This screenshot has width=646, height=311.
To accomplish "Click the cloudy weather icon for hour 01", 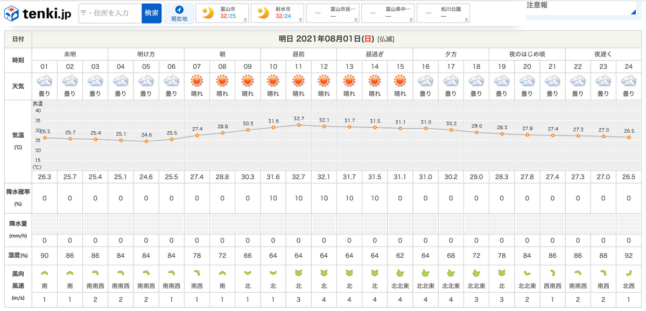I will 44,81.
